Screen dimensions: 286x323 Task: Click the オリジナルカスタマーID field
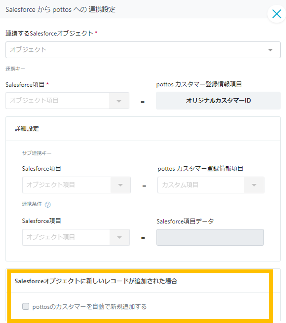click(218, 101)
